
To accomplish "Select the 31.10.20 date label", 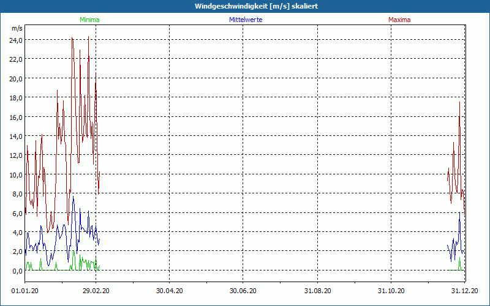I will [391, 291].
